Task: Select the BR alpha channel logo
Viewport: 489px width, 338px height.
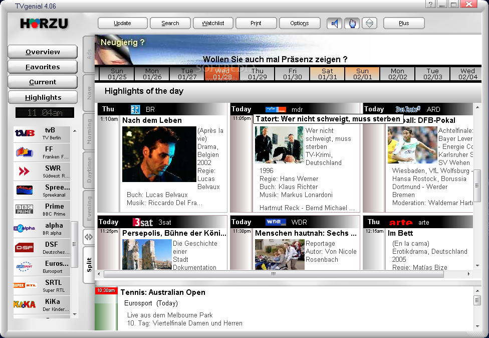Action: (25, 228)
